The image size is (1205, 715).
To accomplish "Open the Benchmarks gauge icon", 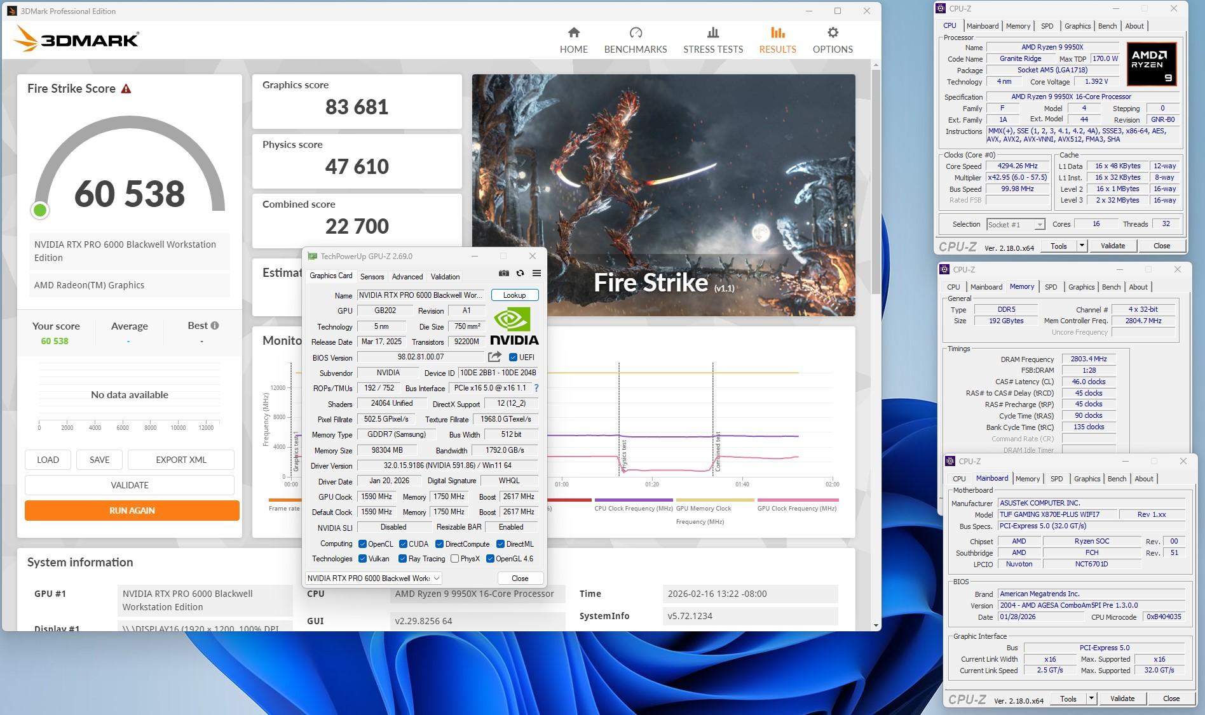I will 635,33.
